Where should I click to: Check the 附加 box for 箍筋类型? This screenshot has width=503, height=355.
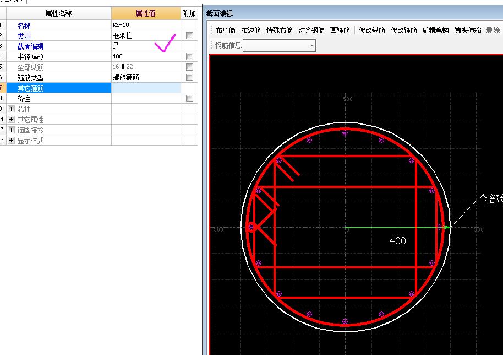[x=189, y=77]
